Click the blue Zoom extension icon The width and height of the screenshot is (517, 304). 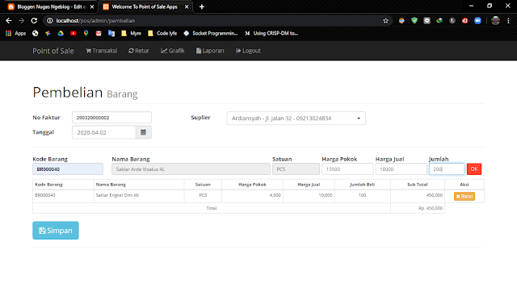tap(477, 20)
